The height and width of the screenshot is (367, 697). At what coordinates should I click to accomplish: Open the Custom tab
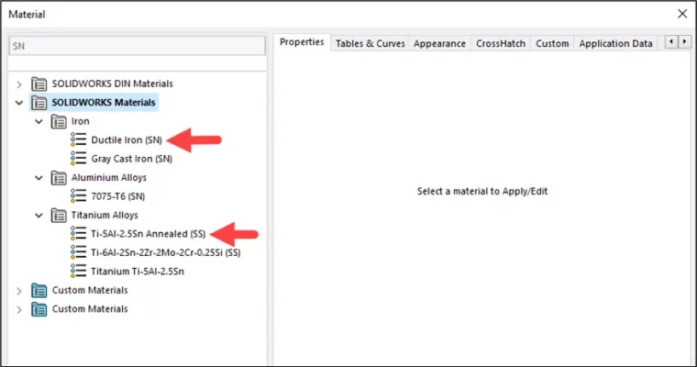(x=552, y=44)
